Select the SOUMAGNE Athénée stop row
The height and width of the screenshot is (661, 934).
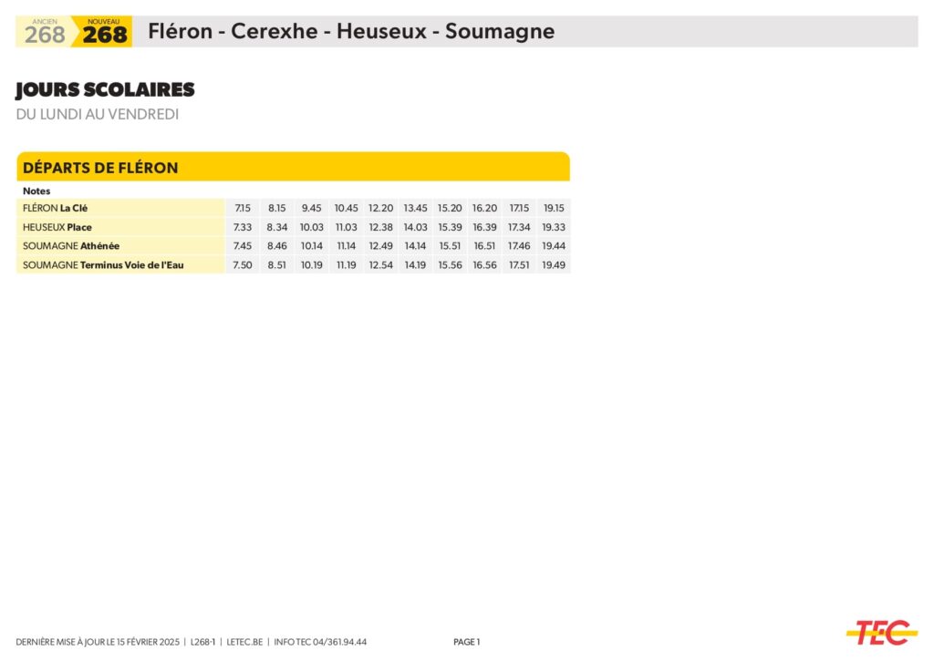click(x=71, y=246)
